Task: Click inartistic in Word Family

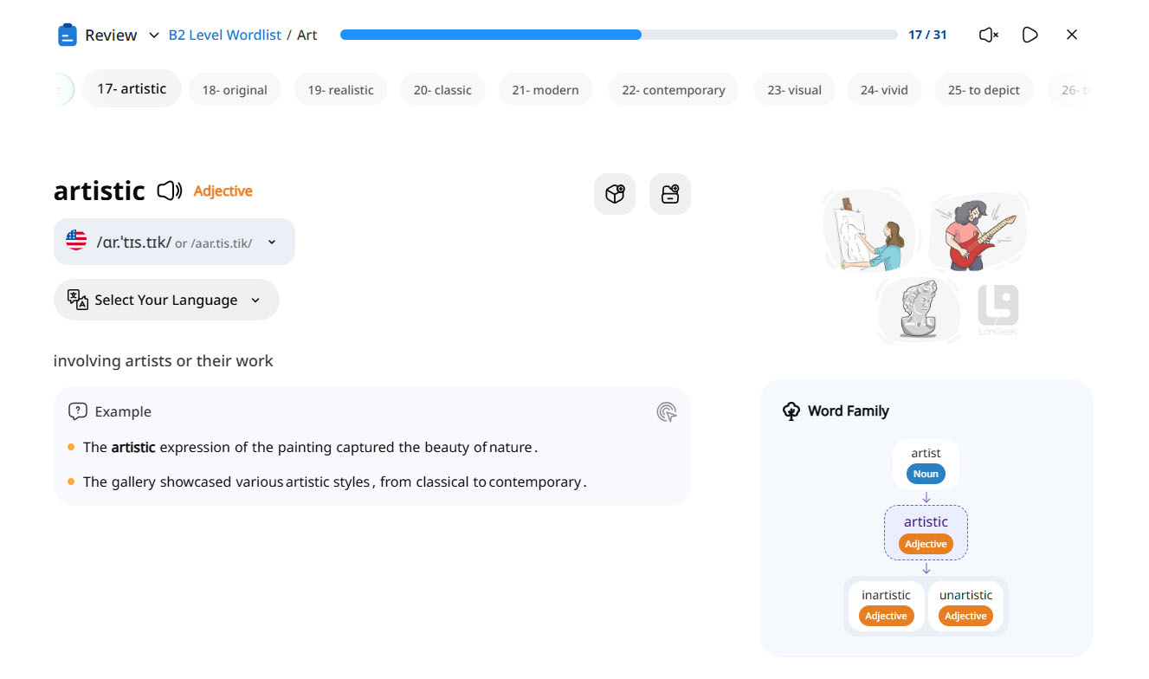Action: coord(886,605)
